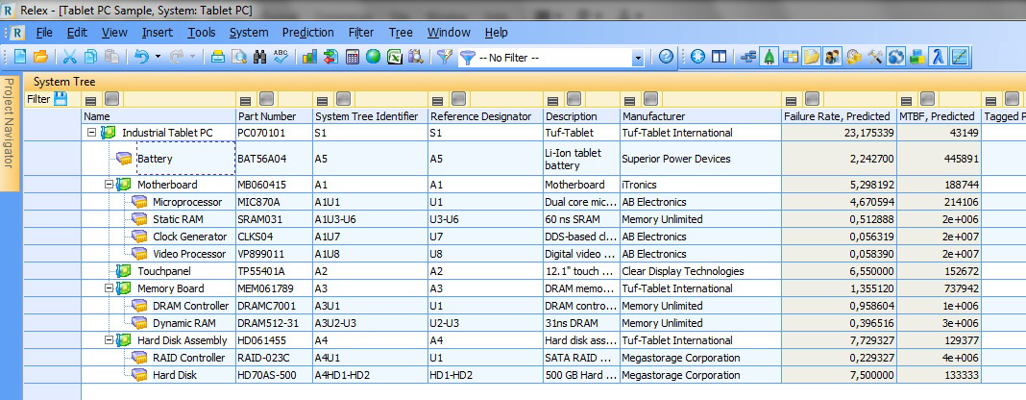Click the bar chart graph icon

(309, 57)
